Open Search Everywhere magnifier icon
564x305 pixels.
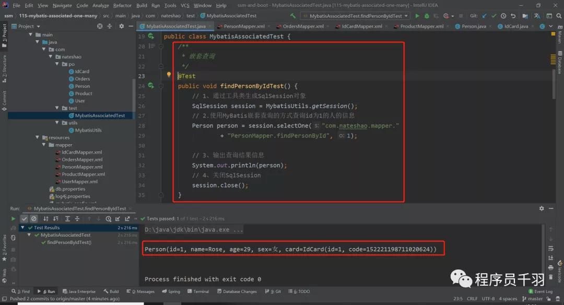click(559, 16)
